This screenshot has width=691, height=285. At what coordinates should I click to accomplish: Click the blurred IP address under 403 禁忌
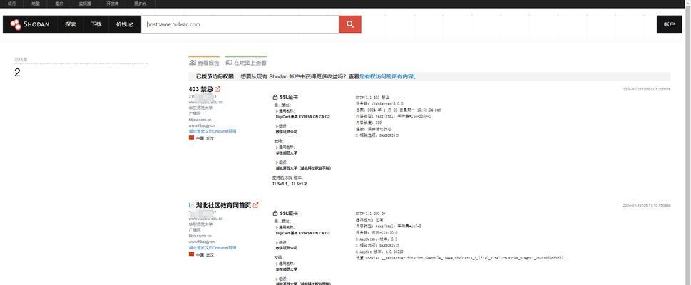203,96
